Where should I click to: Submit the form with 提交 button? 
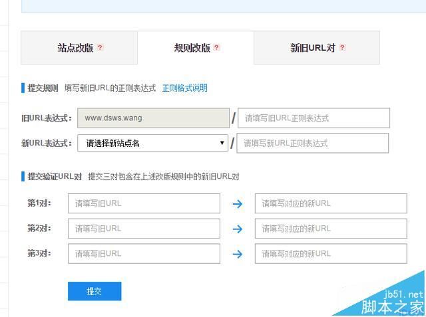[x=95, y=291]
